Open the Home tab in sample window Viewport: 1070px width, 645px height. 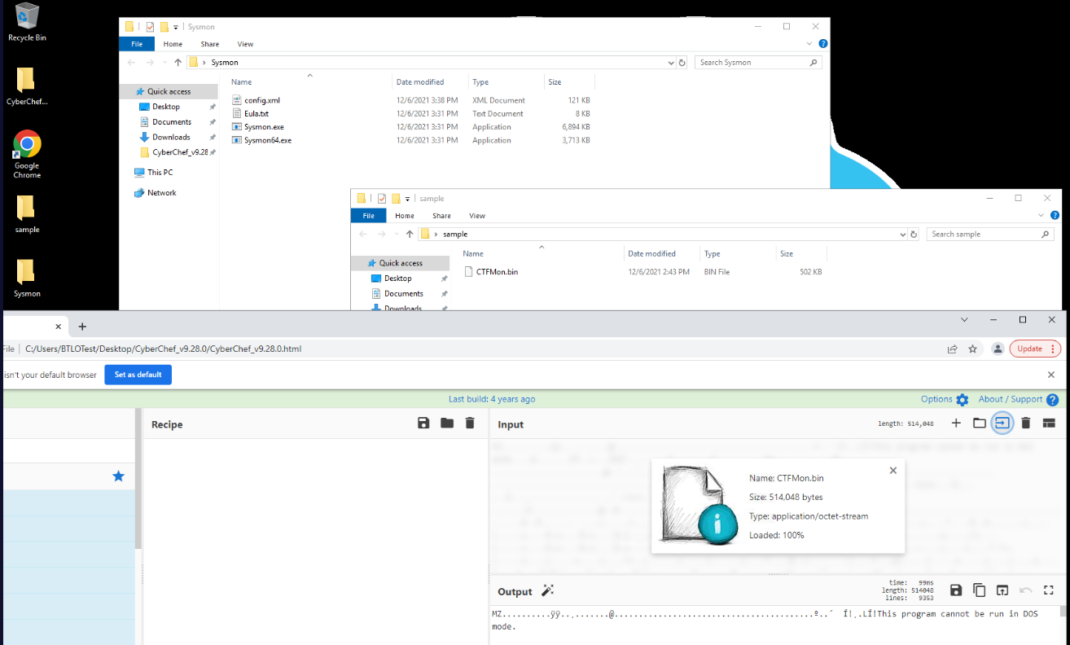[x=405, y=216]
